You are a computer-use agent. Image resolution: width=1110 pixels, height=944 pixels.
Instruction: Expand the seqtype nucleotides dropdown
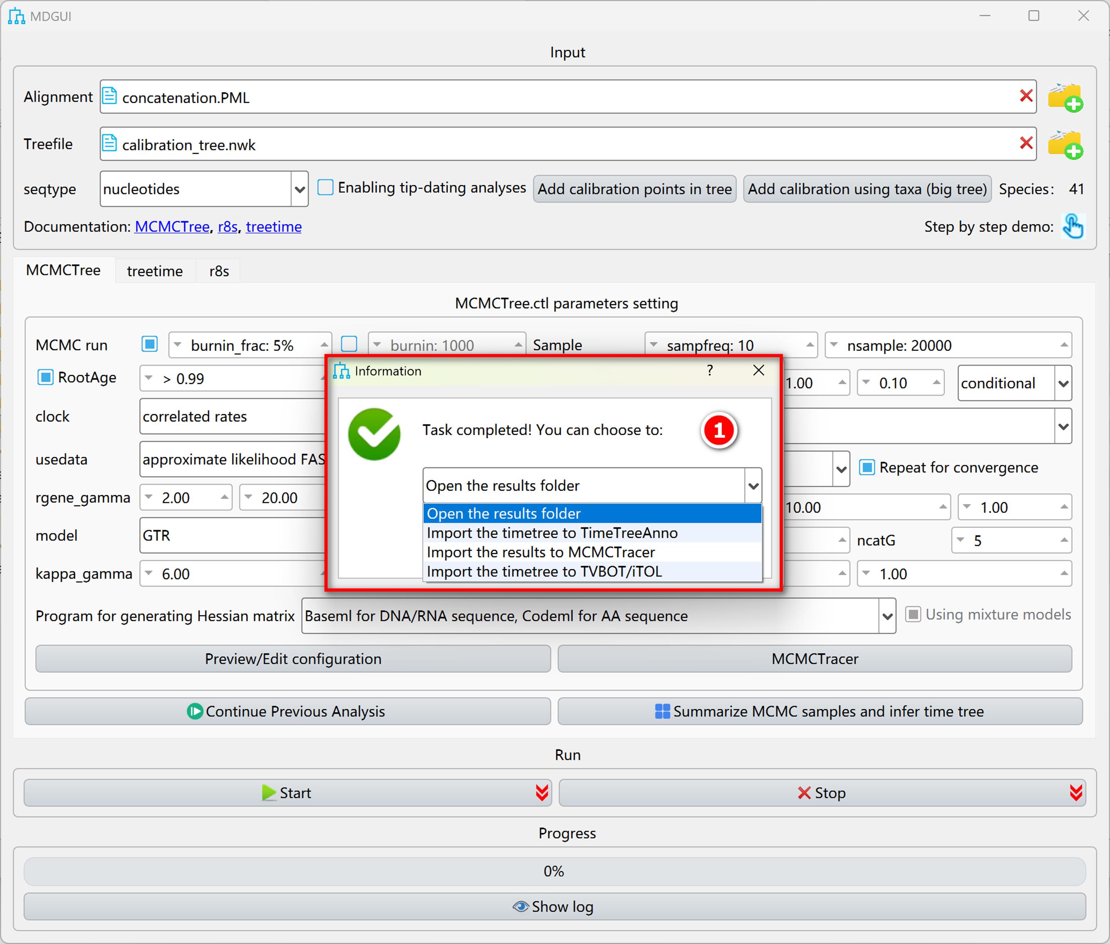click(300, 189)
